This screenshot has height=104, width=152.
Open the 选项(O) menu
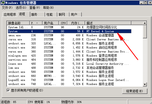coord(21,8)
